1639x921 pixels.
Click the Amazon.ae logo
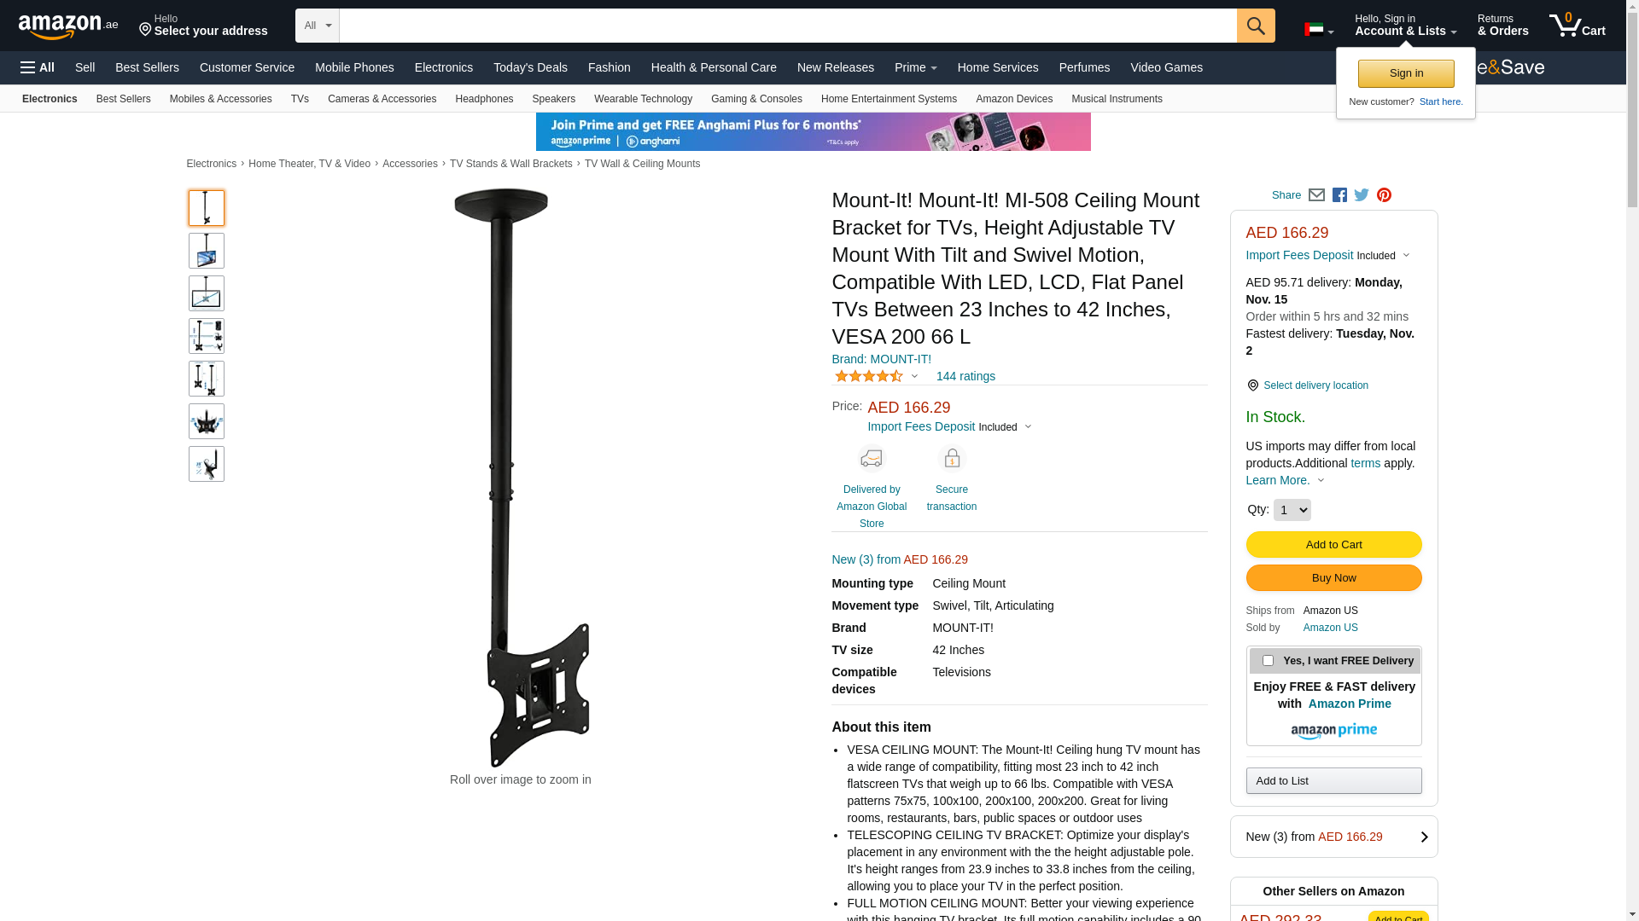tap(68, 26)
